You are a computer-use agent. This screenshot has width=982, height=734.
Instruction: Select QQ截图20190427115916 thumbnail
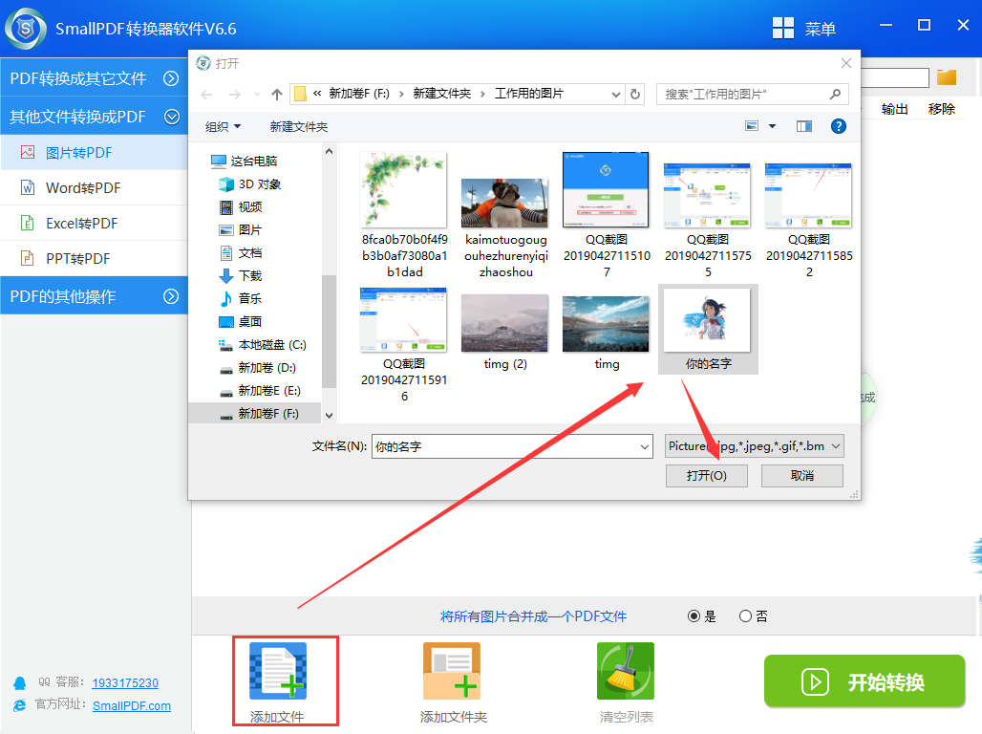pos(404,319)
